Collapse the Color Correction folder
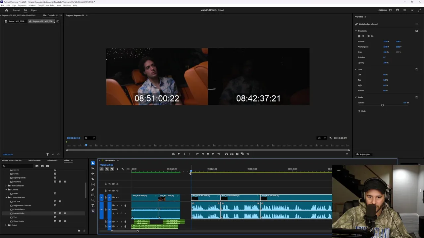Screen dimensions: 424x238 click(6, 197)
